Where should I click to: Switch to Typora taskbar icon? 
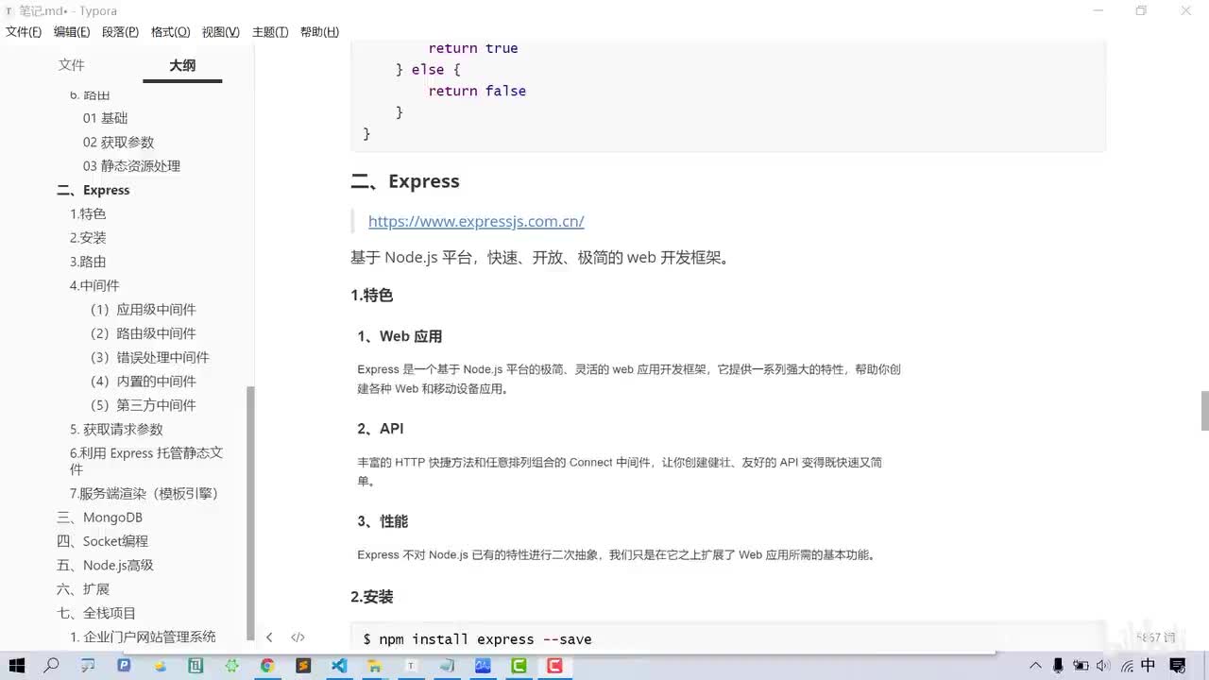[x=411, y=666]
